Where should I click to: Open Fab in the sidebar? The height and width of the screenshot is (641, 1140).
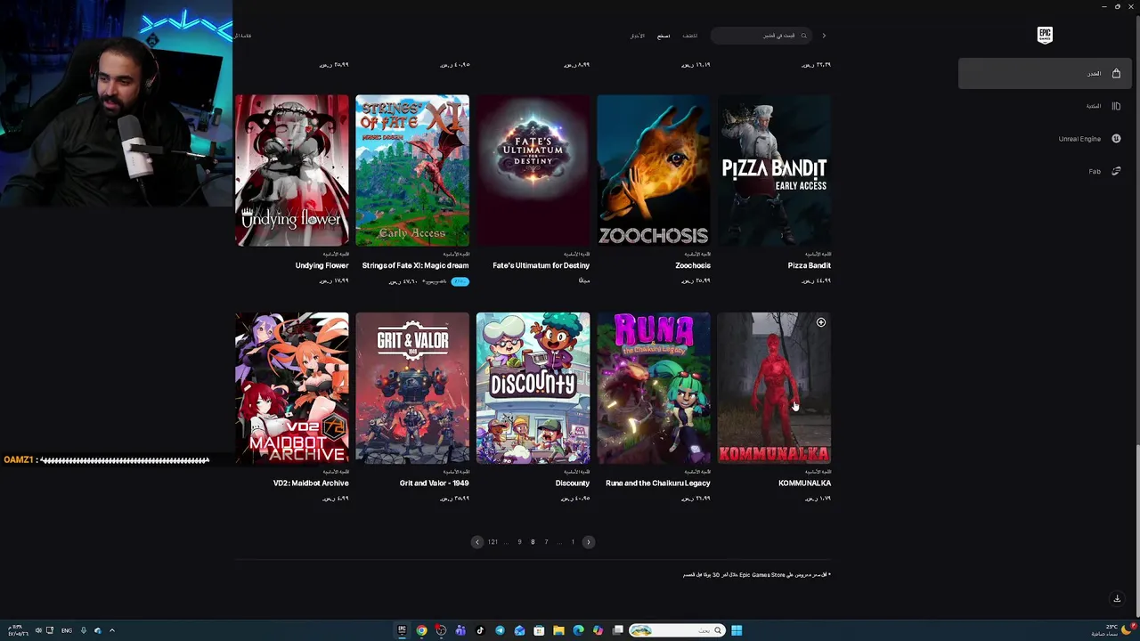(x=1045, y=171)
